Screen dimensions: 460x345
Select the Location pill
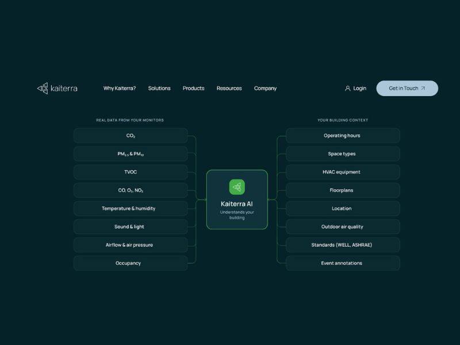click(343, 208)
